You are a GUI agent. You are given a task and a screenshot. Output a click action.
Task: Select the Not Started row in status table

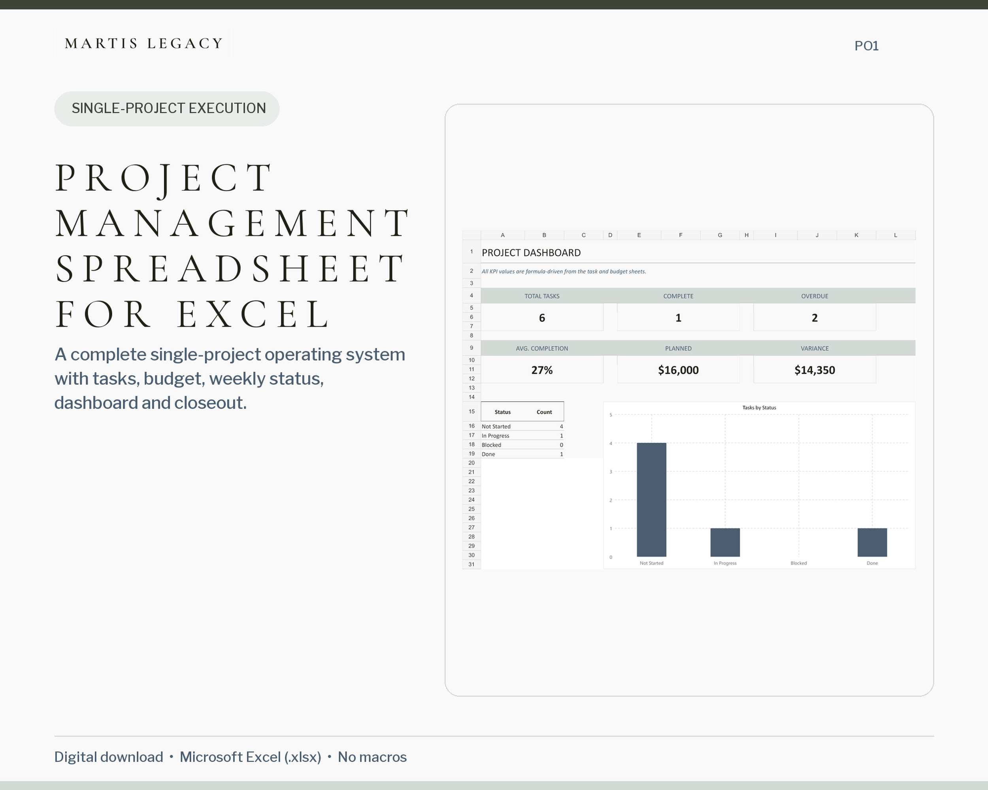coord(522,426)
